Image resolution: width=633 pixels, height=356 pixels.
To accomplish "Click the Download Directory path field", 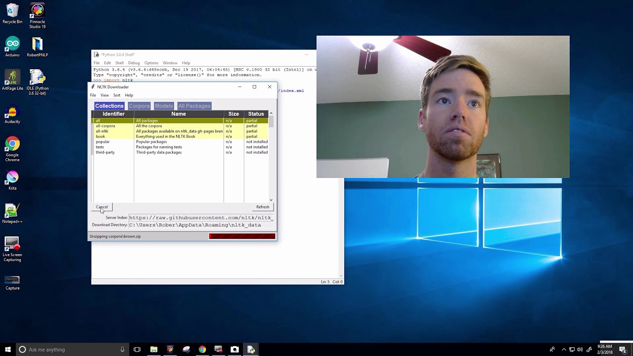I will click(x=201, y=225).
